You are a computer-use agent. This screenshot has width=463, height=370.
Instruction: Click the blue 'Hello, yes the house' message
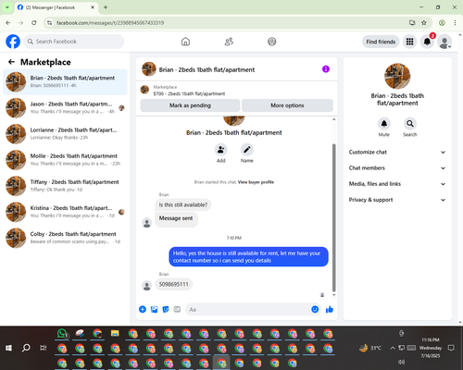point(248,257)
